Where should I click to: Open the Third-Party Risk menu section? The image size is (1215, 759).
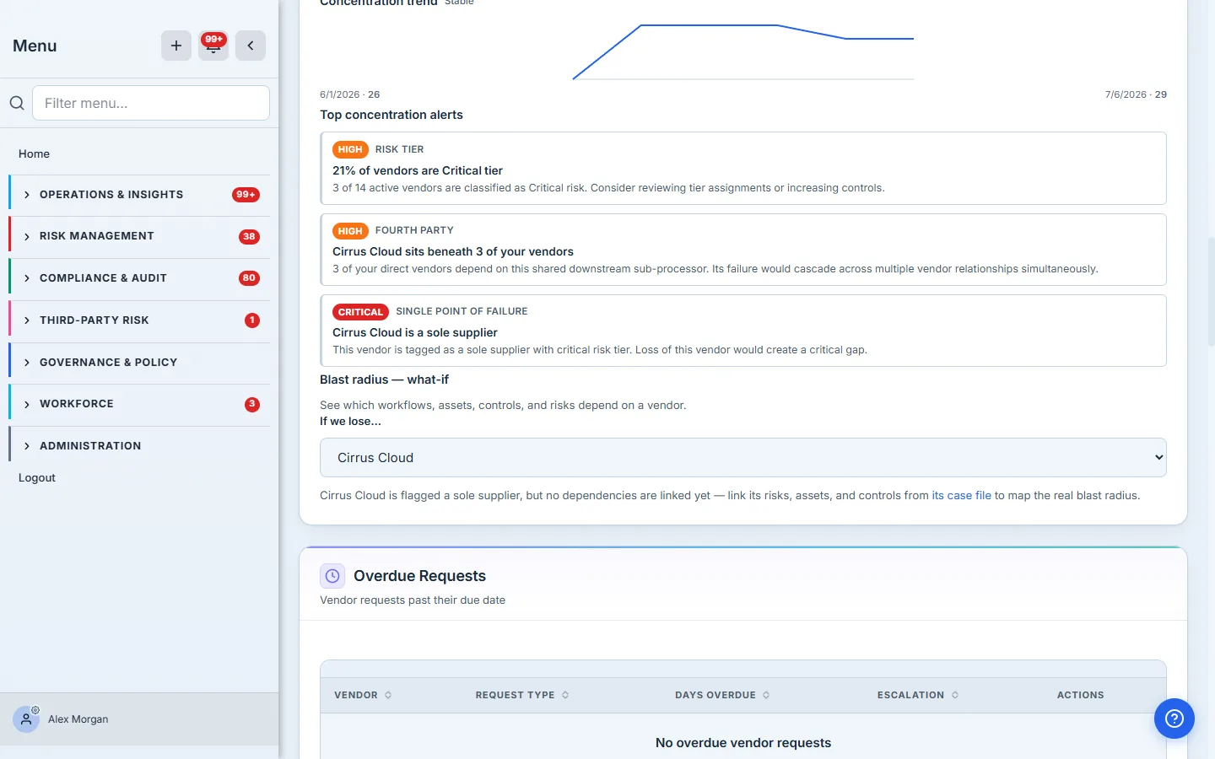[140, 320]
